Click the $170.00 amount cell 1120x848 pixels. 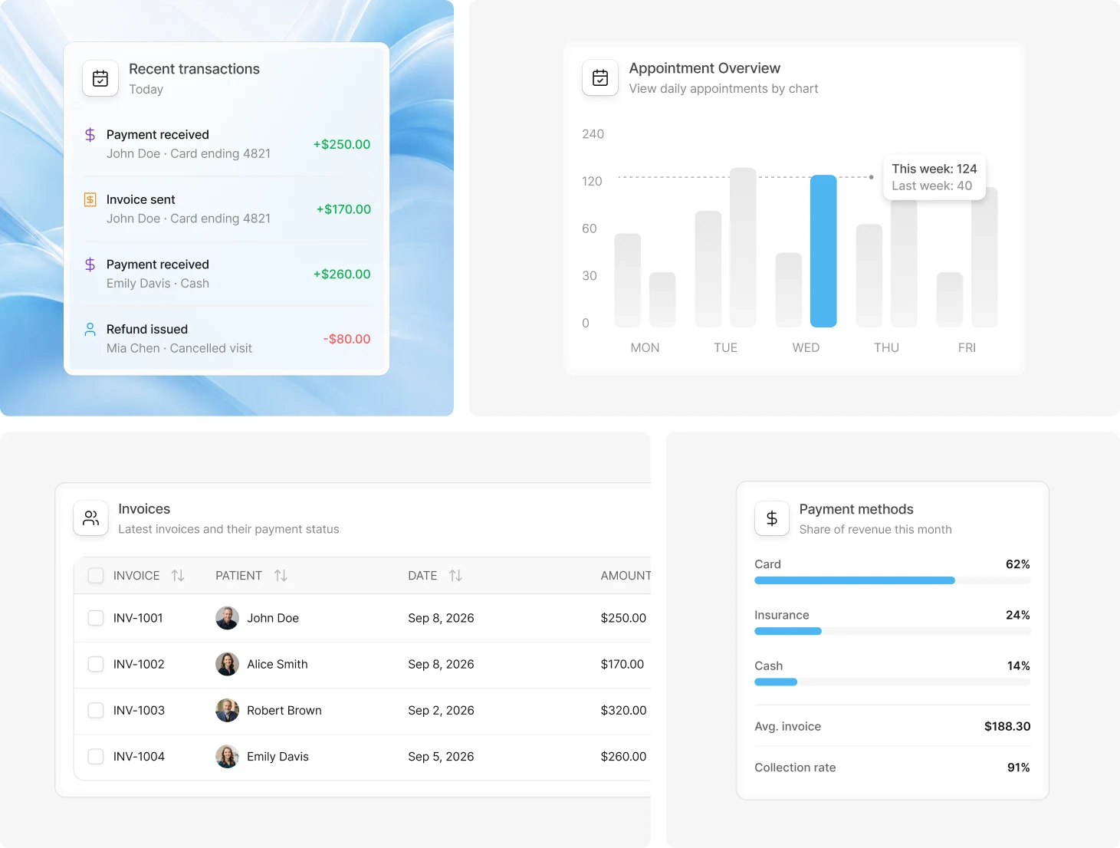tap(622, 664)
